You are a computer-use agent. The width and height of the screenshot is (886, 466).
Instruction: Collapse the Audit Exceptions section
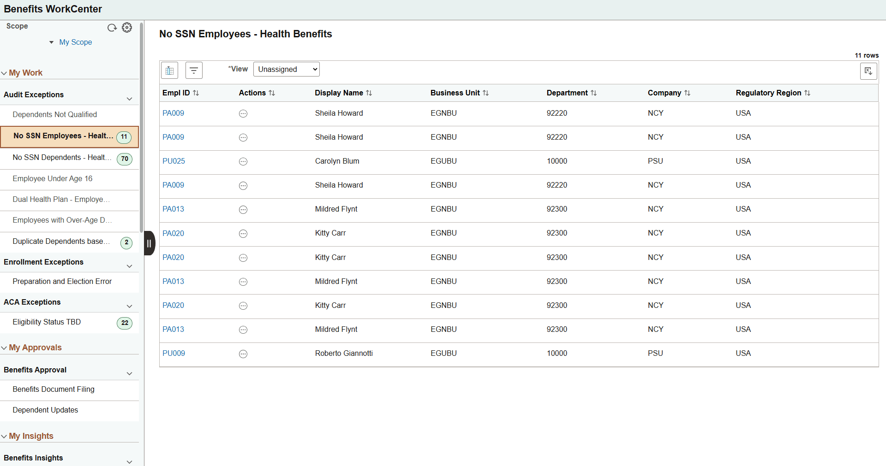tap(129, 99)
